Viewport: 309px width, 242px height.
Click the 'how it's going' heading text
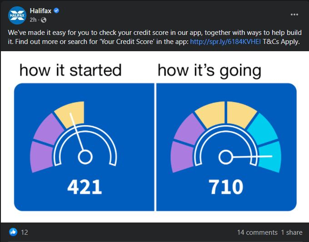(209, 71)
